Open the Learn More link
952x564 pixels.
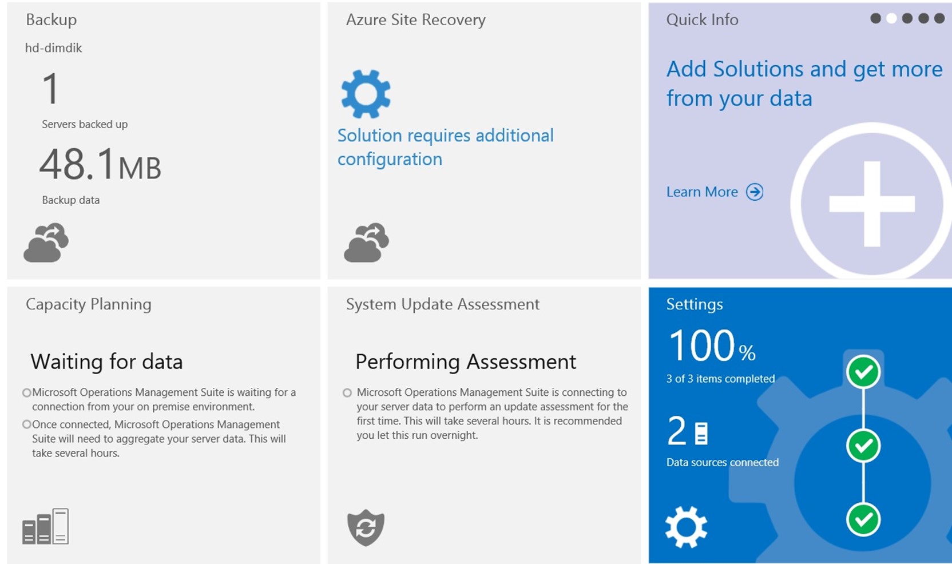click(702, 192)
